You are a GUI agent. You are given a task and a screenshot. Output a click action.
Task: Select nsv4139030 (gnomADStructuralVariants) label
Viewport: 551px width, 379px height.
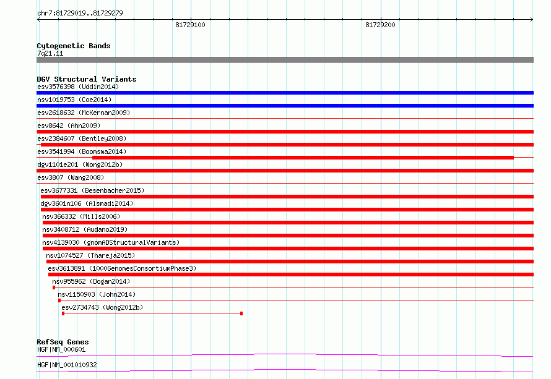click(x=111, y=242)
